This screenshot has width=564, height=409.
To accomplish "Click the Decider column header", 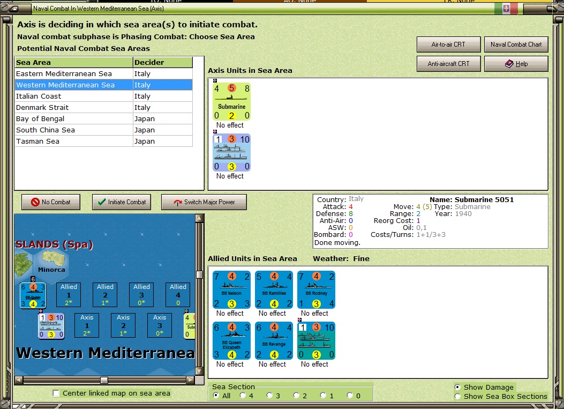I will click(163, 62).
